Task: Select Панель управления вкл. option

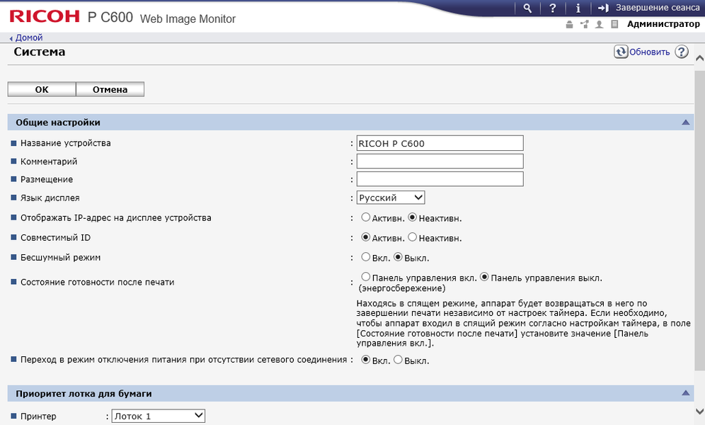Action: pyautogui.click(x=365, y=276)
